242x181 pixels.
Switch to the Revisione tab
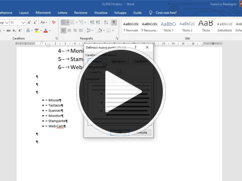coord(81,13)
